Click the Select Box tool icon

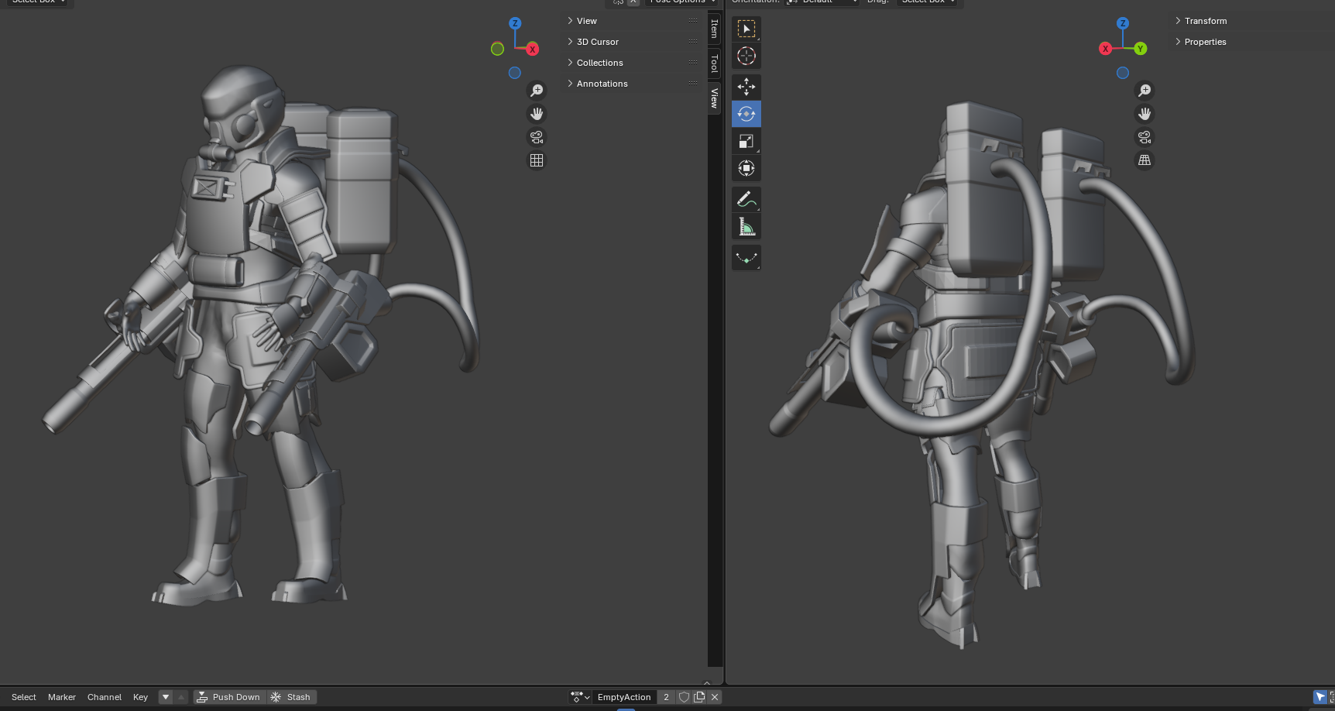(746, 29)
